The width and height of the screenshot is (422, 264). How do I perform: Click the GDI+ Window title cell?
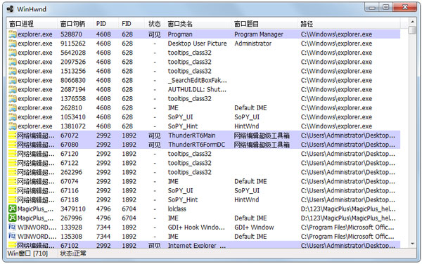pos(254,227)
